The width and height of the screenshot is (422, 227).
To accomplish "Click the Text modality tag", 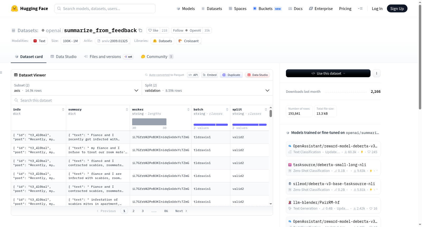I will tap(39, 41).
